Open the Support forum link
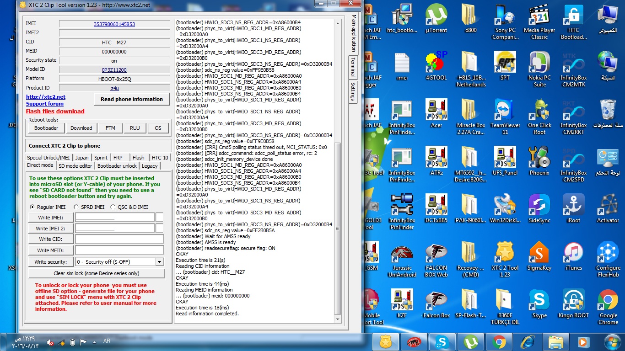The height and width of the screenshot is (351, 625). 45,104
